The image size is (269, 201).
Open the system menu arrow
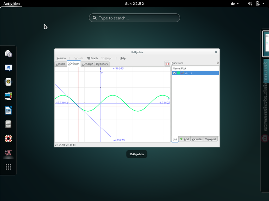tap(263, 4)
